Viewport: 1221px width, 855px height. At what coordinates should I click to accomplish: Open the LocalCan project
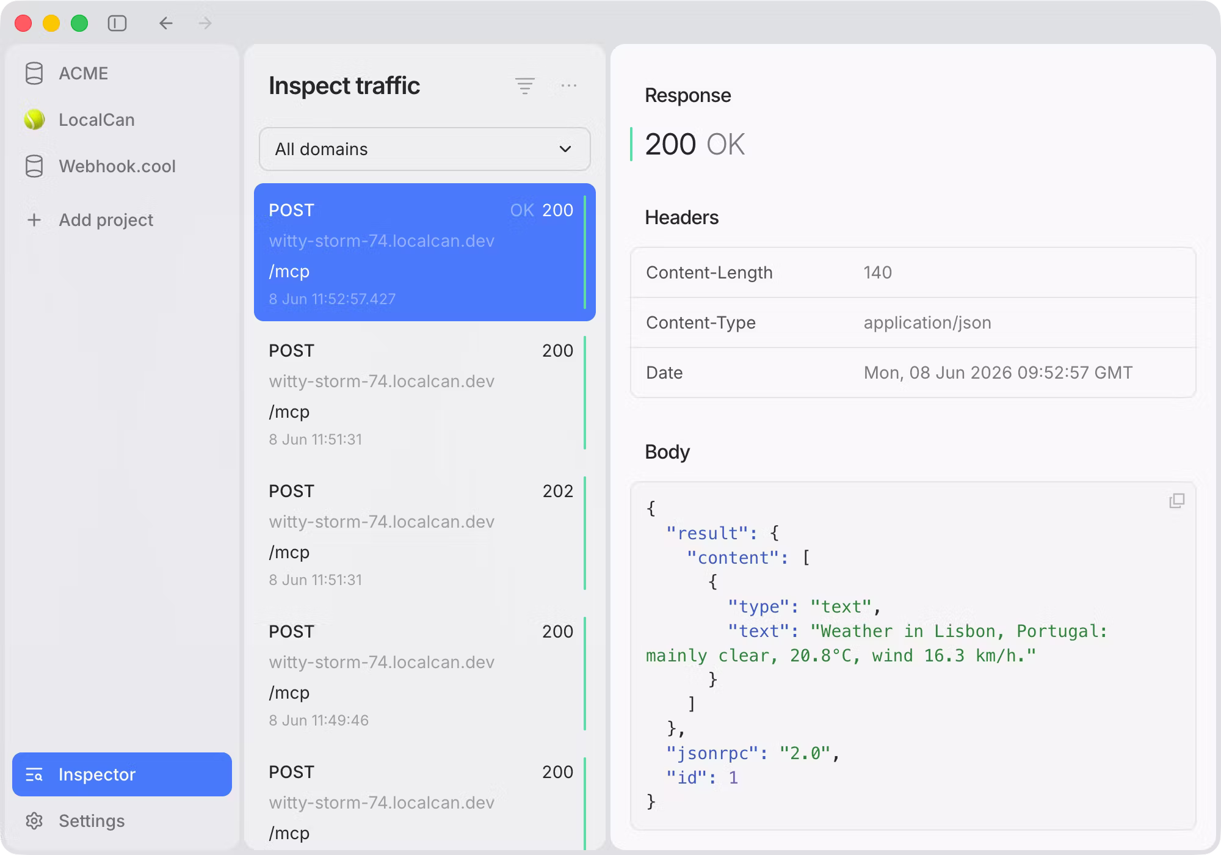122,120
